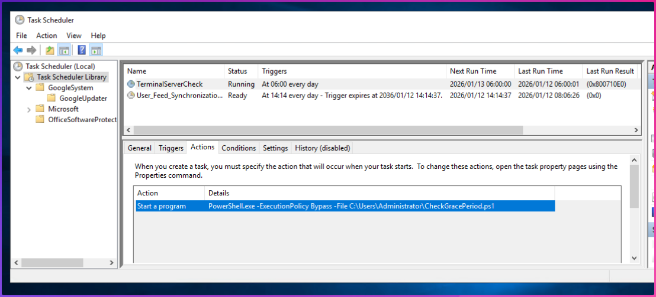Click the Task Scheduler (Local) root icon

click(18, 67)
